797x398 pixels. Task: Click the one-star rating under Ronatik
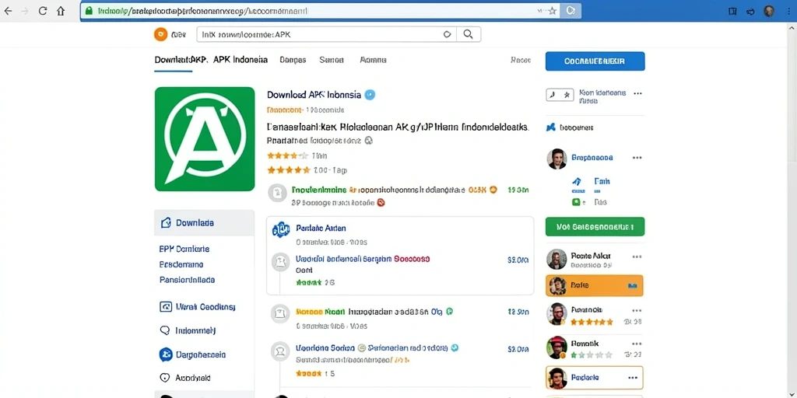click(x=592, y=354)
